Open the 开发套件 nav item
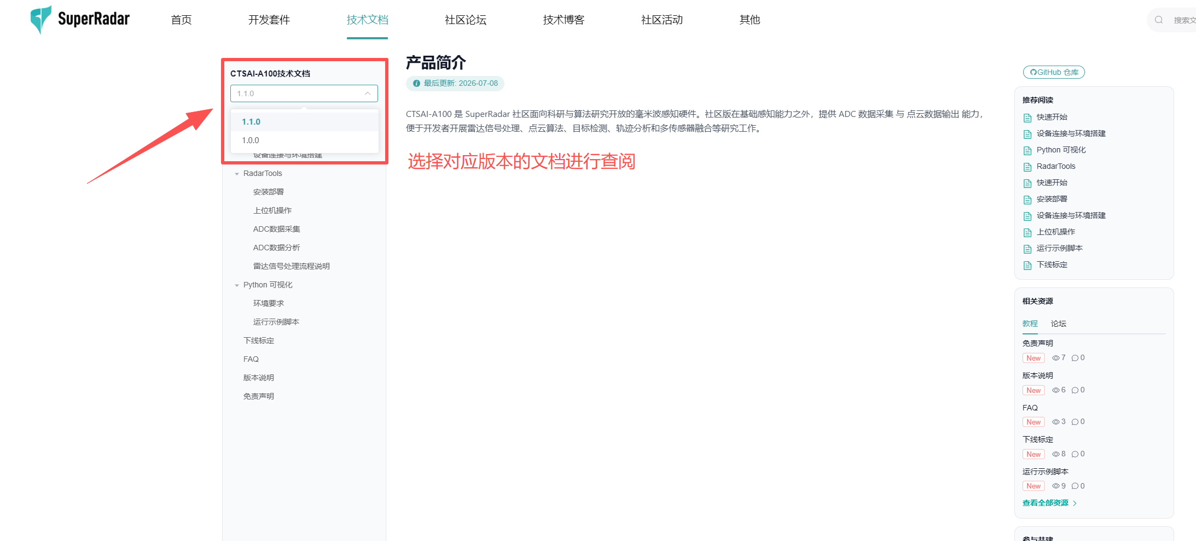This screenshot has height=541, width=1196. tap(269, 20)
